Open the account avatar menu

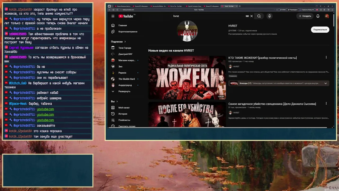click(327, 16)
